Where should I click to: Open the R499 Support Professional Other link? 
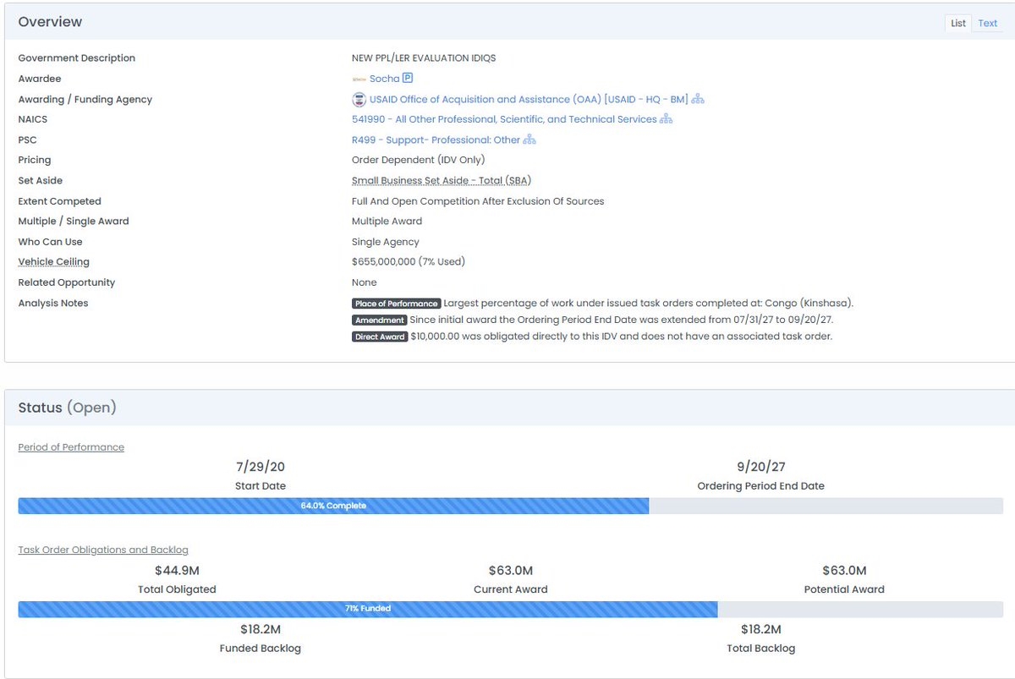coord(436,140)
